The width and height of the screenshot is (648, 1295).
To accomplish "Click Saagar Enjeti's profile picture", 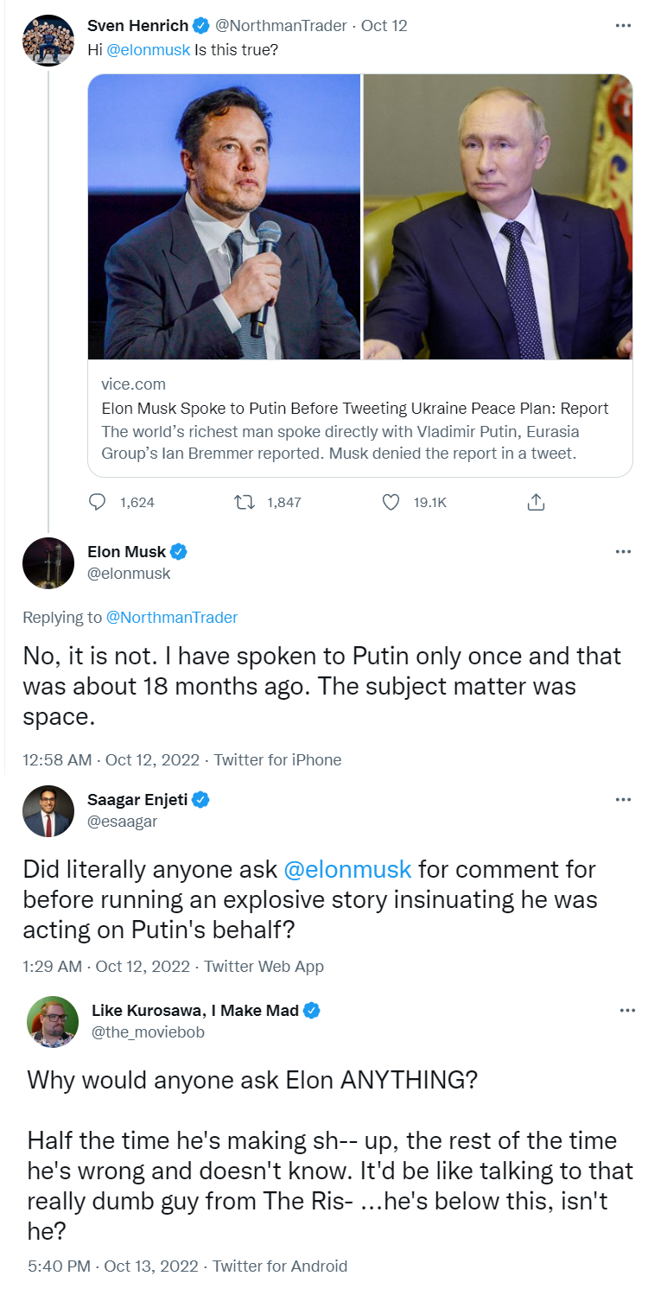I will (48, 812).
